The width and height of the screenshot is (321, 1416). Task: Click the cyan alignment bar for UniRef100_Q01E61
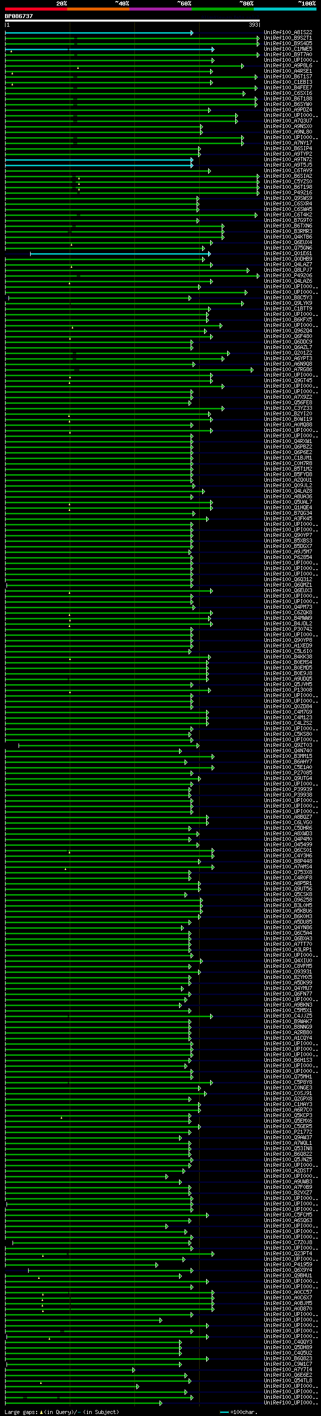[x=120, y=254]
